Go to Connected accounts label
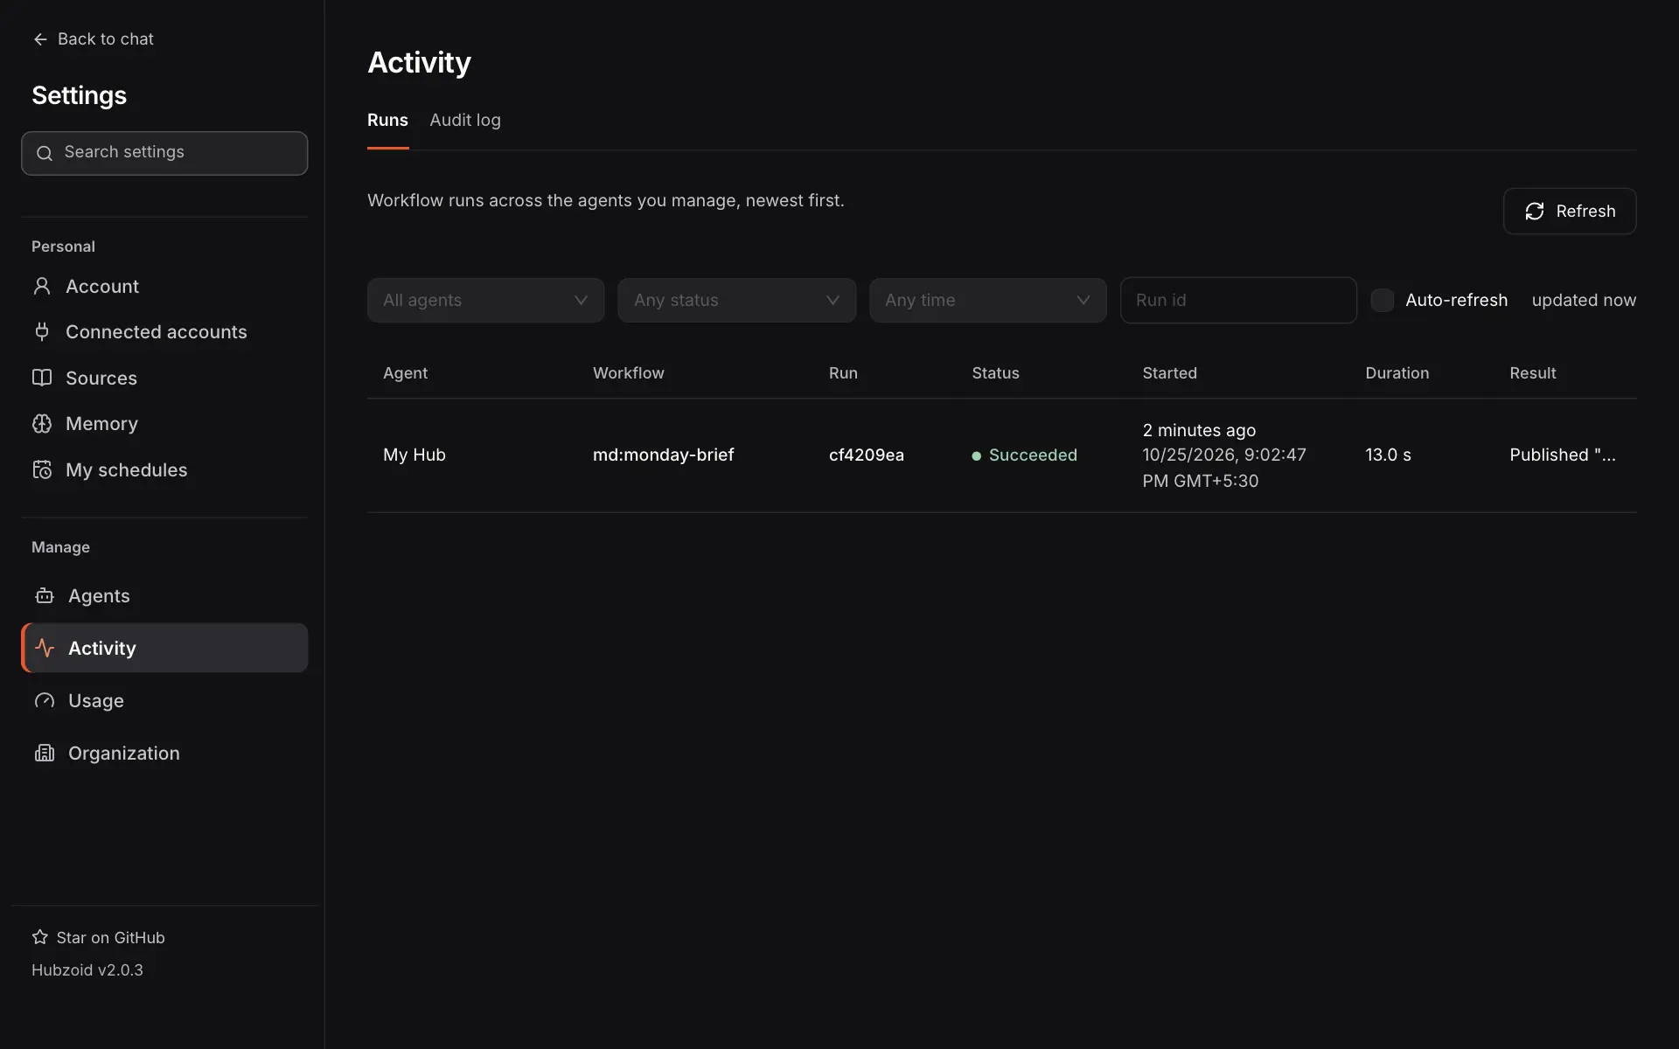This screenshot has width=1679, height=1049. (157, 331)
